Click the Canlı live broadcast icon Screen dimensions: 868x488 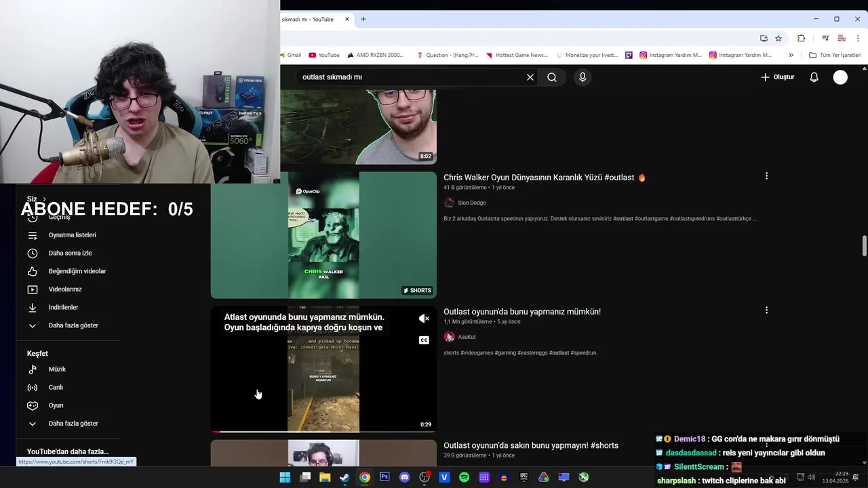pos(33,388)
